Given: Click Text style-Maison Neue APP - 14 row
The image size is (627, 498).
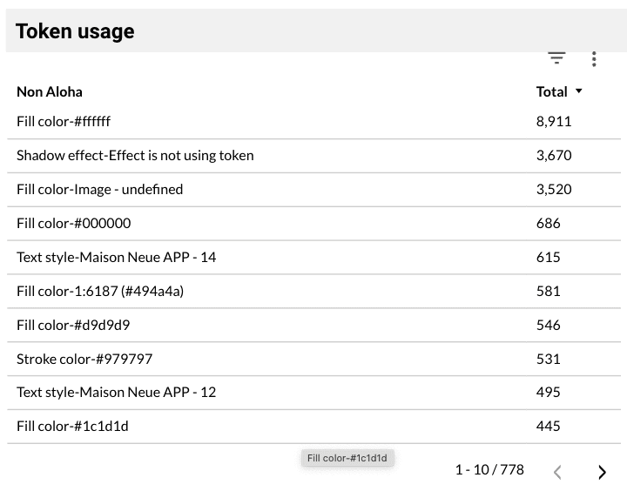Looking at the screenshot, I should (x=116, y=257).
